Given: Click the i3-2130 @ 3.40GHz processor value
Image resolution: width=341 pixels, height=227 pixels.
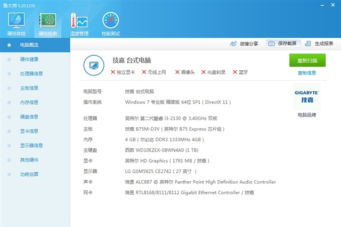Looking at the screenshot, I should click(x=171, y=118).
